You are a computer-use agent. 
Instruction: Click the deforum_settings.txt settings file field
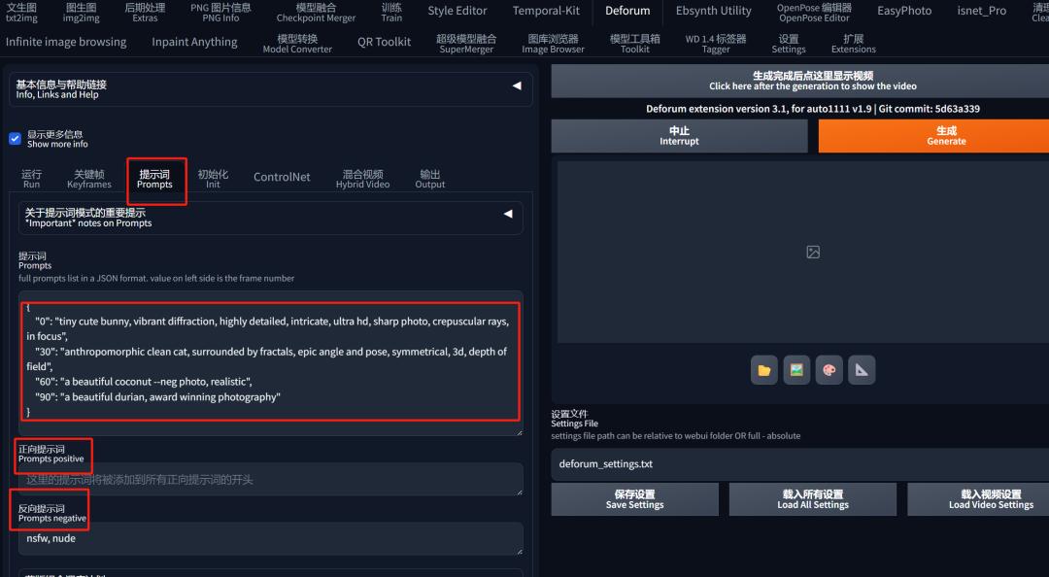[x=800, y=464]
